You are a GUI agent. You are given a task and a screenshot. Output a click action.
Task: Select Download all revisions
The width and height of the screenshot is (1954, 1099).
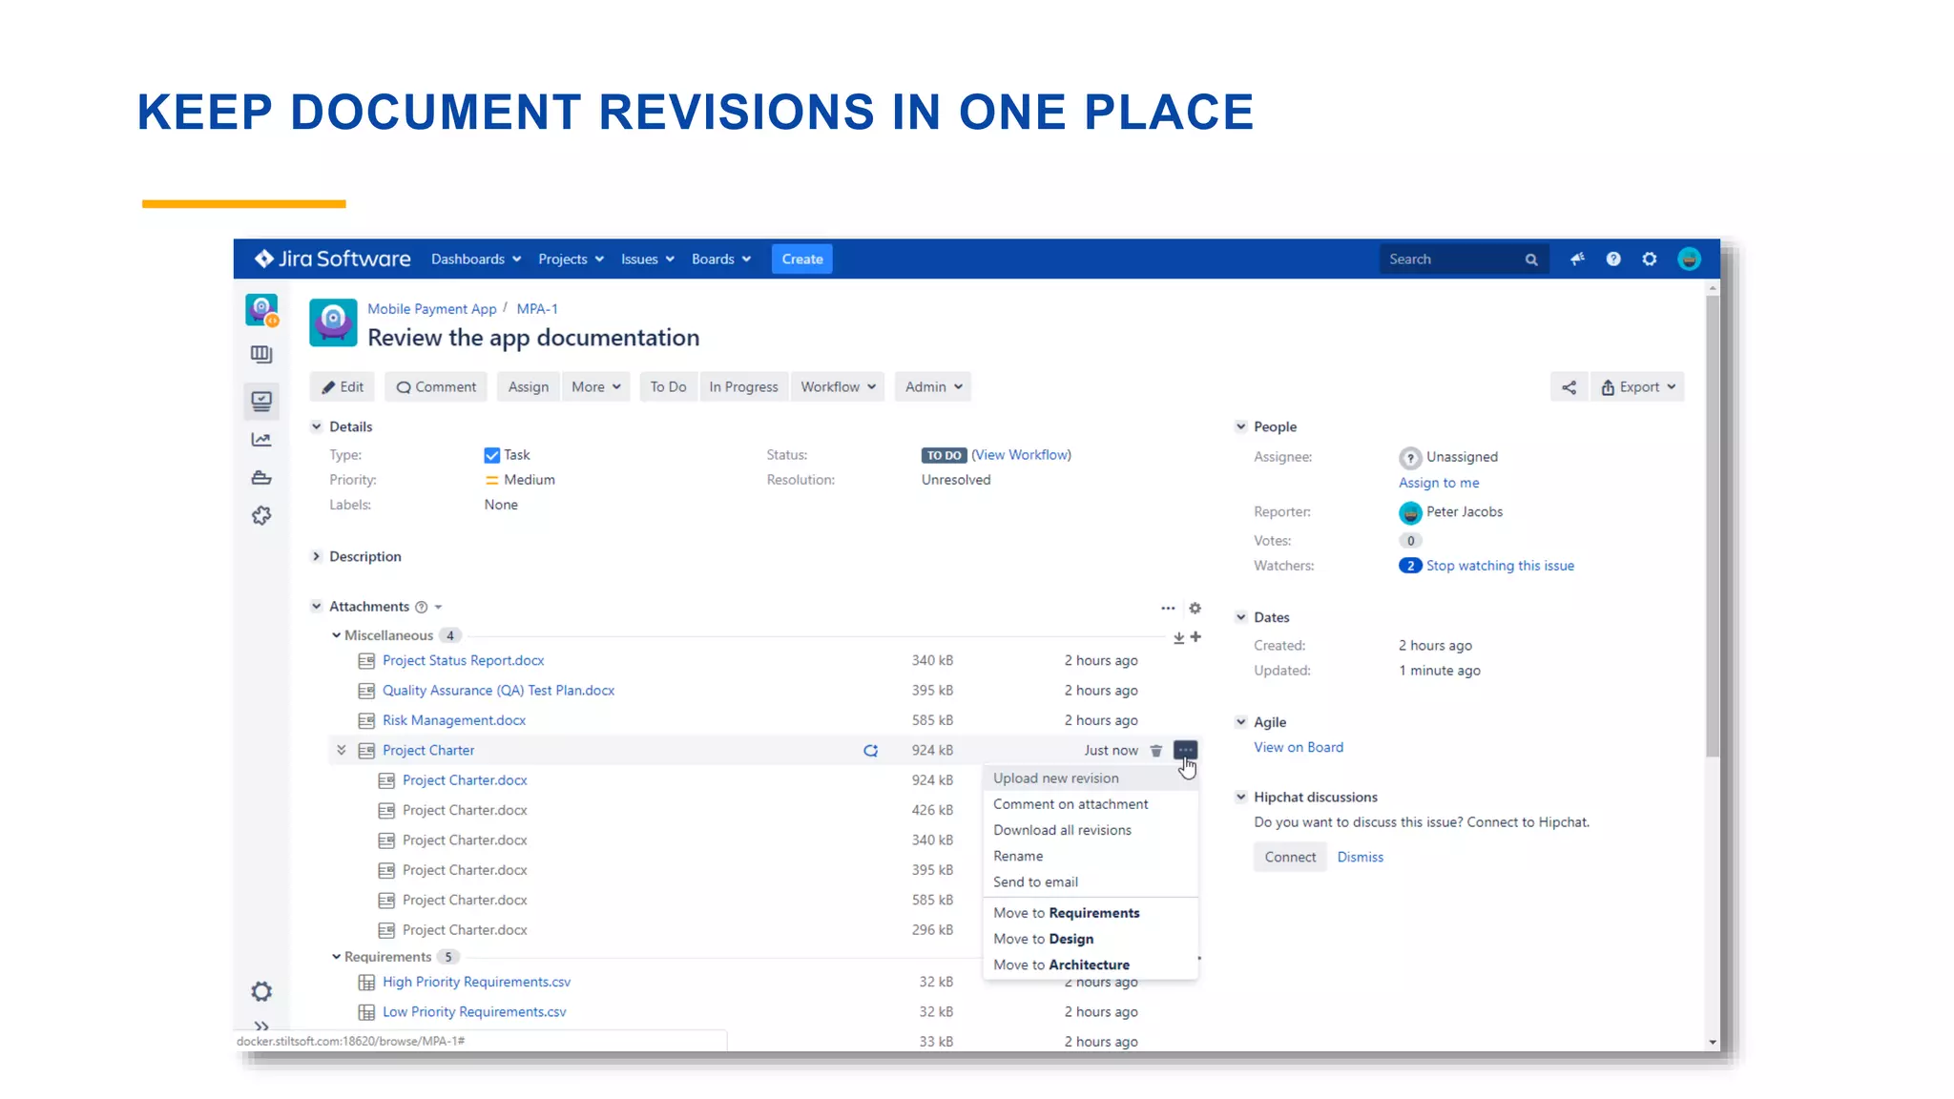pos(1090,830)
